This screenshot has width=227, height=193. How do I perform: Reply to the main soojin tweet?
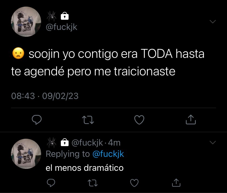tap(37, 120)
